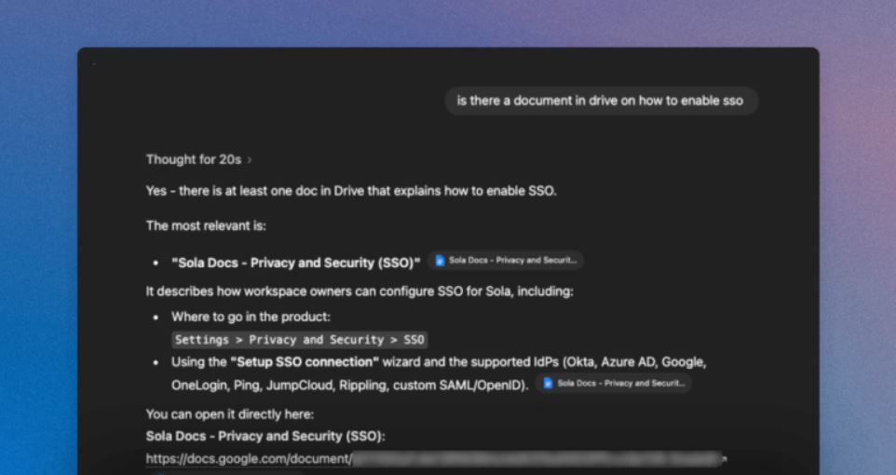Open the docs.google.com document link
Image resolution: width=896 pixels, height=475 pixels.
pos(436,459)
